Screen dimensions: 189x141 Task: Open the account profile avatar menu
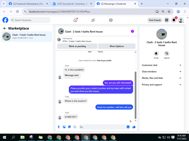click(x=181, y=20)
